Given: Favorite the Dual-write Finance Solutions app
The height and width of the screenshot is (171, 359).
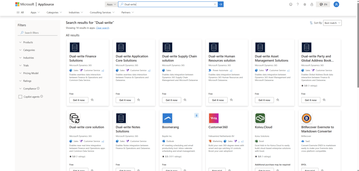Looking at the screenshot, I should tap(92, 100).
